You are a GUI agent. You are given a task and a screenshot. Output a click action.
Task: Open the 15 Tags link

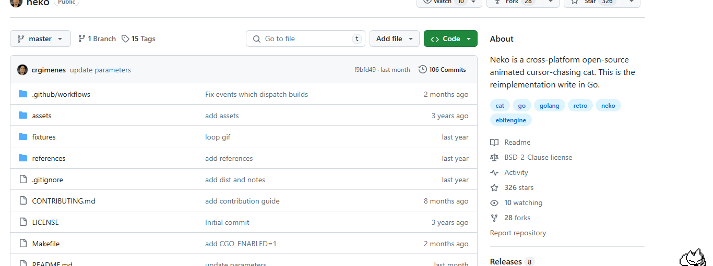[138, 39]
